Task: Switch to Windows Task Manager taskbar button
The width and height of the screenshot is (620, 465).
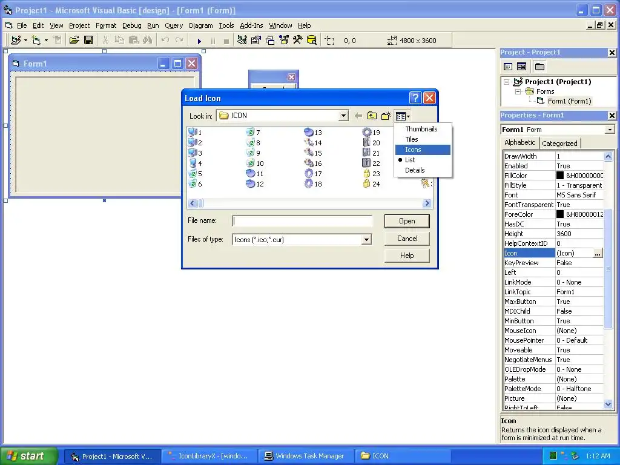Action: point(305,457)
